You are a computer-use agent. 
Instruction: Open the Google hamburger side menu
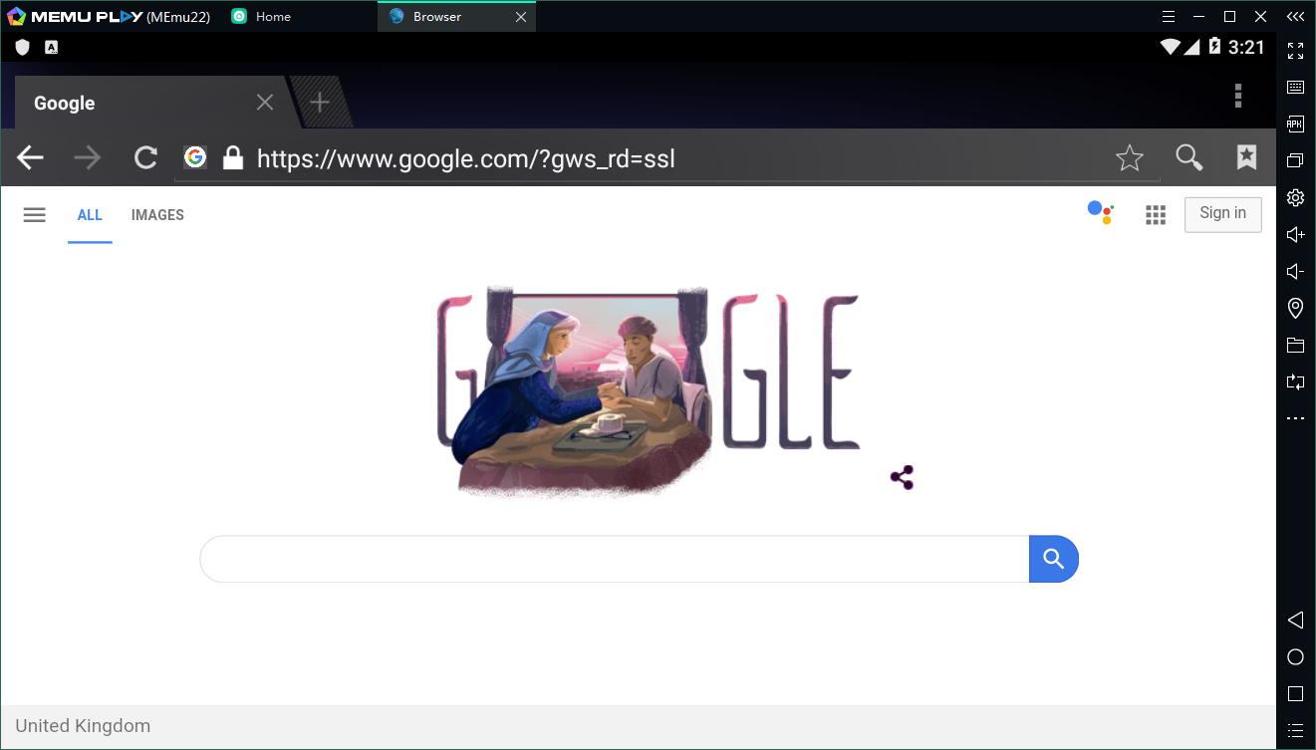pyautogui.click(x=35, y=215)
